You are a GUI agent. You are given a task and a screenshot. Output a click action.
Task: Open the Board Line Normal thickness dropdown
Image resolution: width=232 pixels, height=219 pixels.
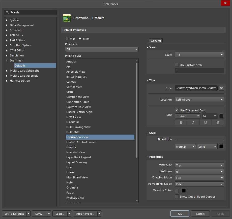[185, 146]
